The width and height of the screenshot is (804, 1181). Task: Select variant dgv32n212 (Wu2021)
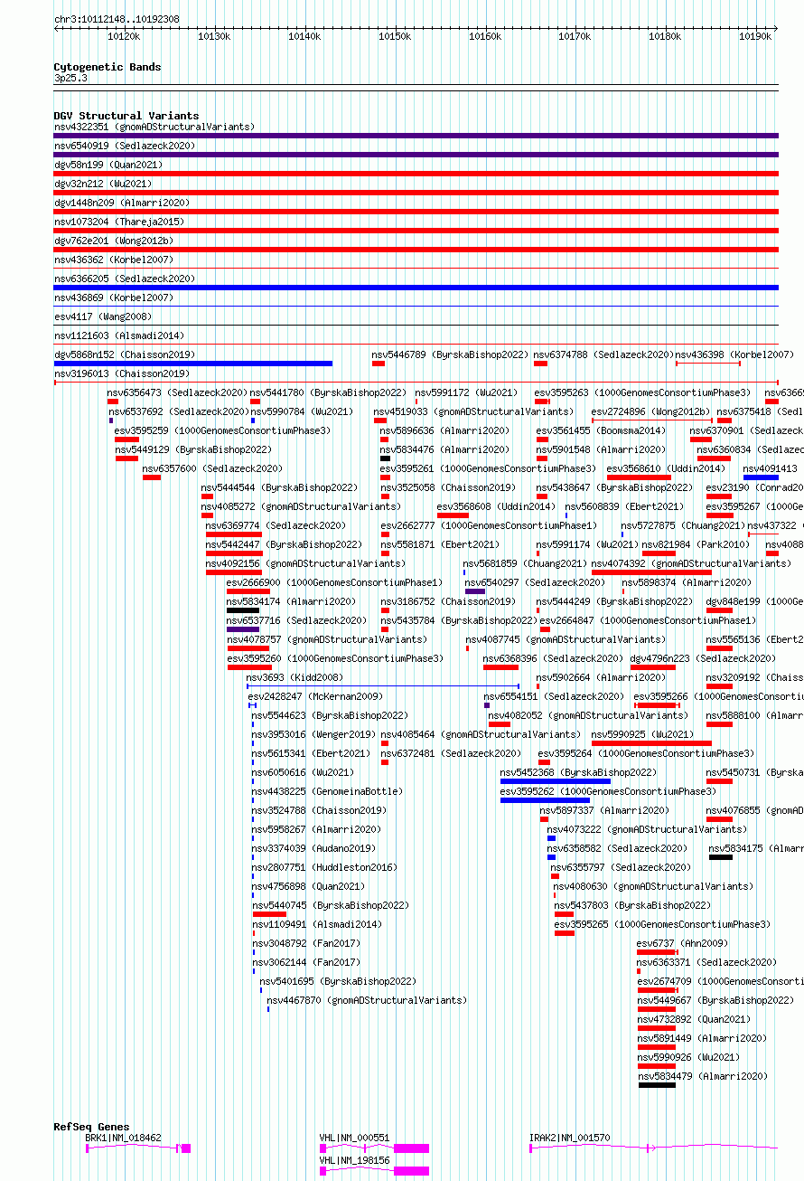(102, 184)
